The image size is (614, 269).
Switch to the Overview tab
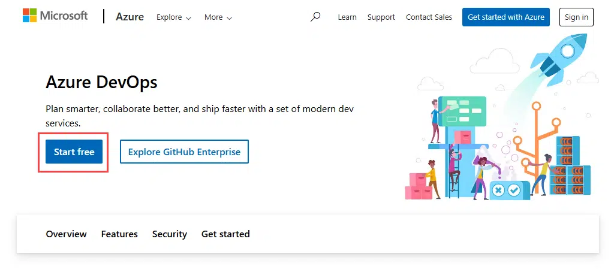[66, 234]
